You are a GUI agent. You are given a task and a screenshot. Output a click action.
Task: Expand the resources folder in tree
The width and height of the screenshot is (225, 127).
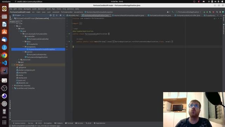(x=19, y=60)
